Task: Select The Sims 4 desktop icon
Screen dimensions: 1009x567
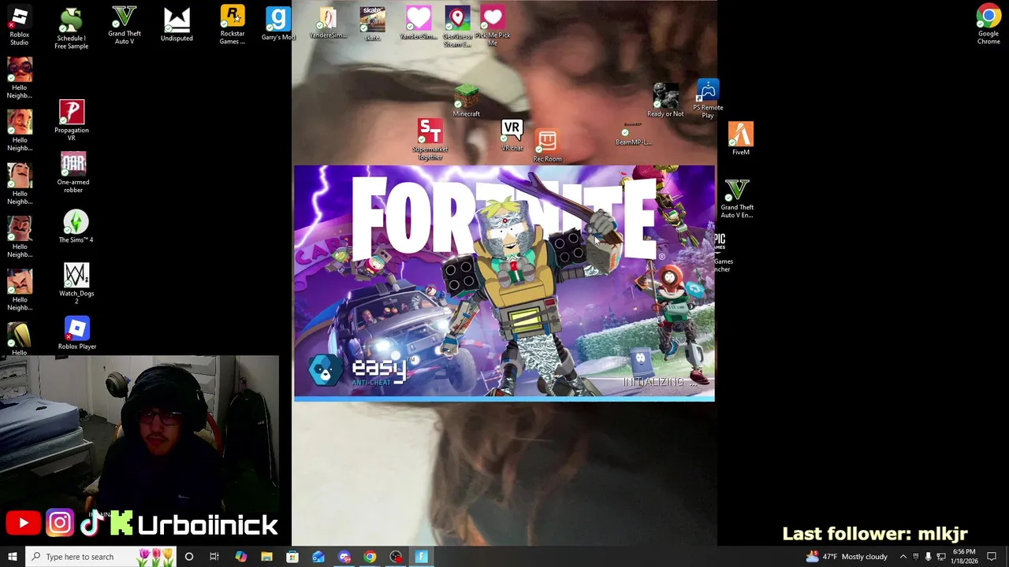Action: point(76,227)
